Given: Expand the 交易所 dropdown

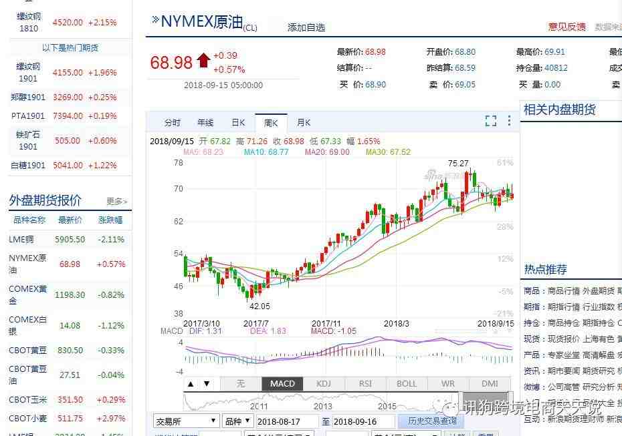Looking at the screenshot, I should pos(186,421).
